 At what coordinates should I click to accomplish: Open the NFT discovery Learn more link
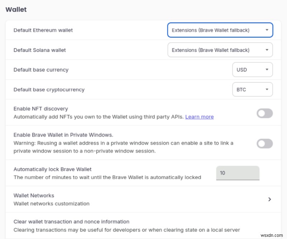tap(199, 117)
